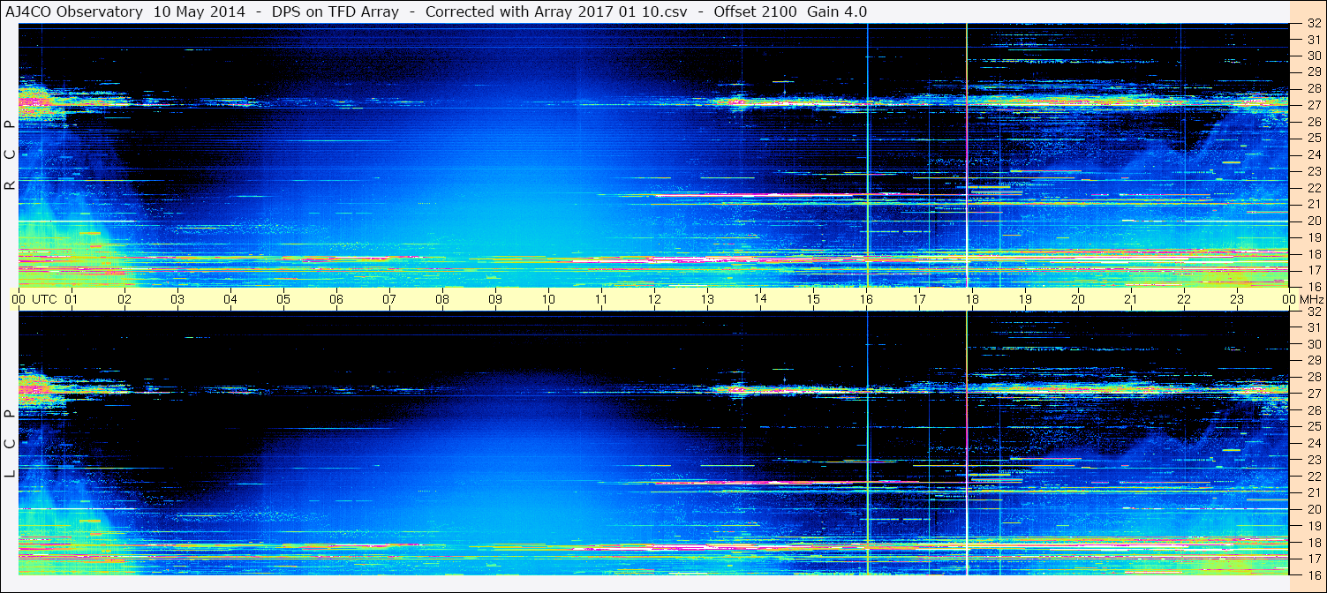Click "32" MHz tick on RCP frequency scale
Image resolution: width=1327 pixels, height=593 pixels.
(1314, 23)
